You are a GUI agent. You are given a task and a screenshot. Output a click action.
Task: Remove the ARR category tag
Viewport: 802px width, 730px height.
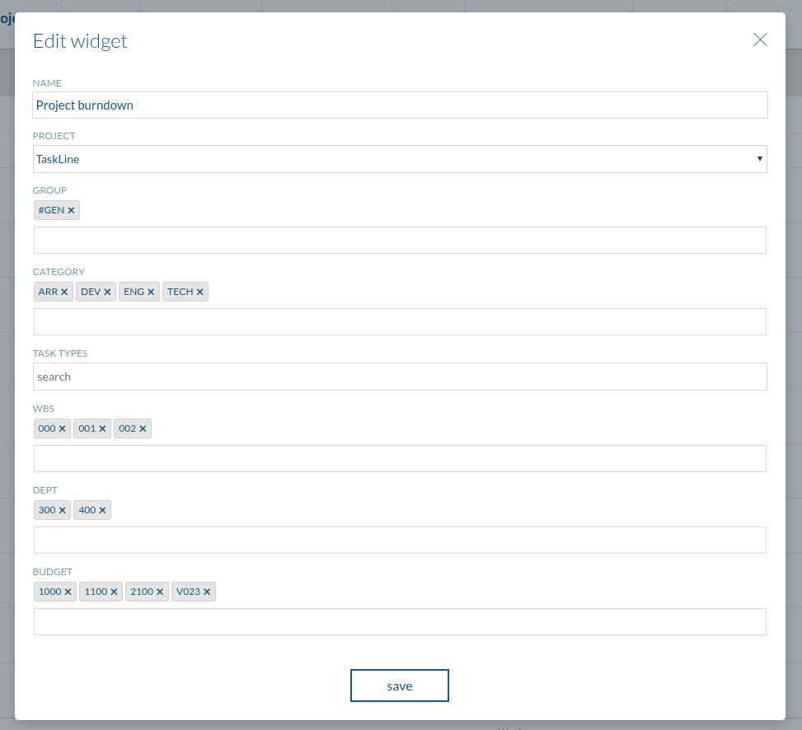point(63,292)
